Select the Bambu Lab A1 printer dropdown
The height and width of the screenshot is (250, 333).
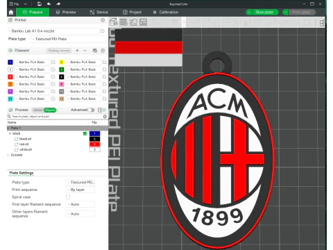coord(53,31)
